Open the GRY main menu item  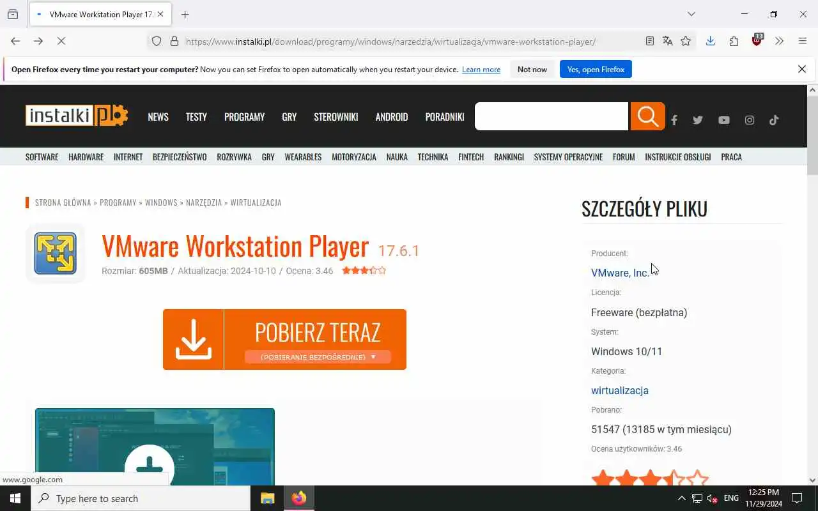pos(289,117)
